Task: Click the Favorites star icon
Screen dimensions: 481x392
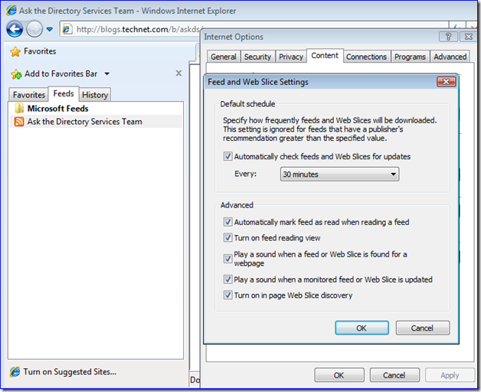Action: 15,51
